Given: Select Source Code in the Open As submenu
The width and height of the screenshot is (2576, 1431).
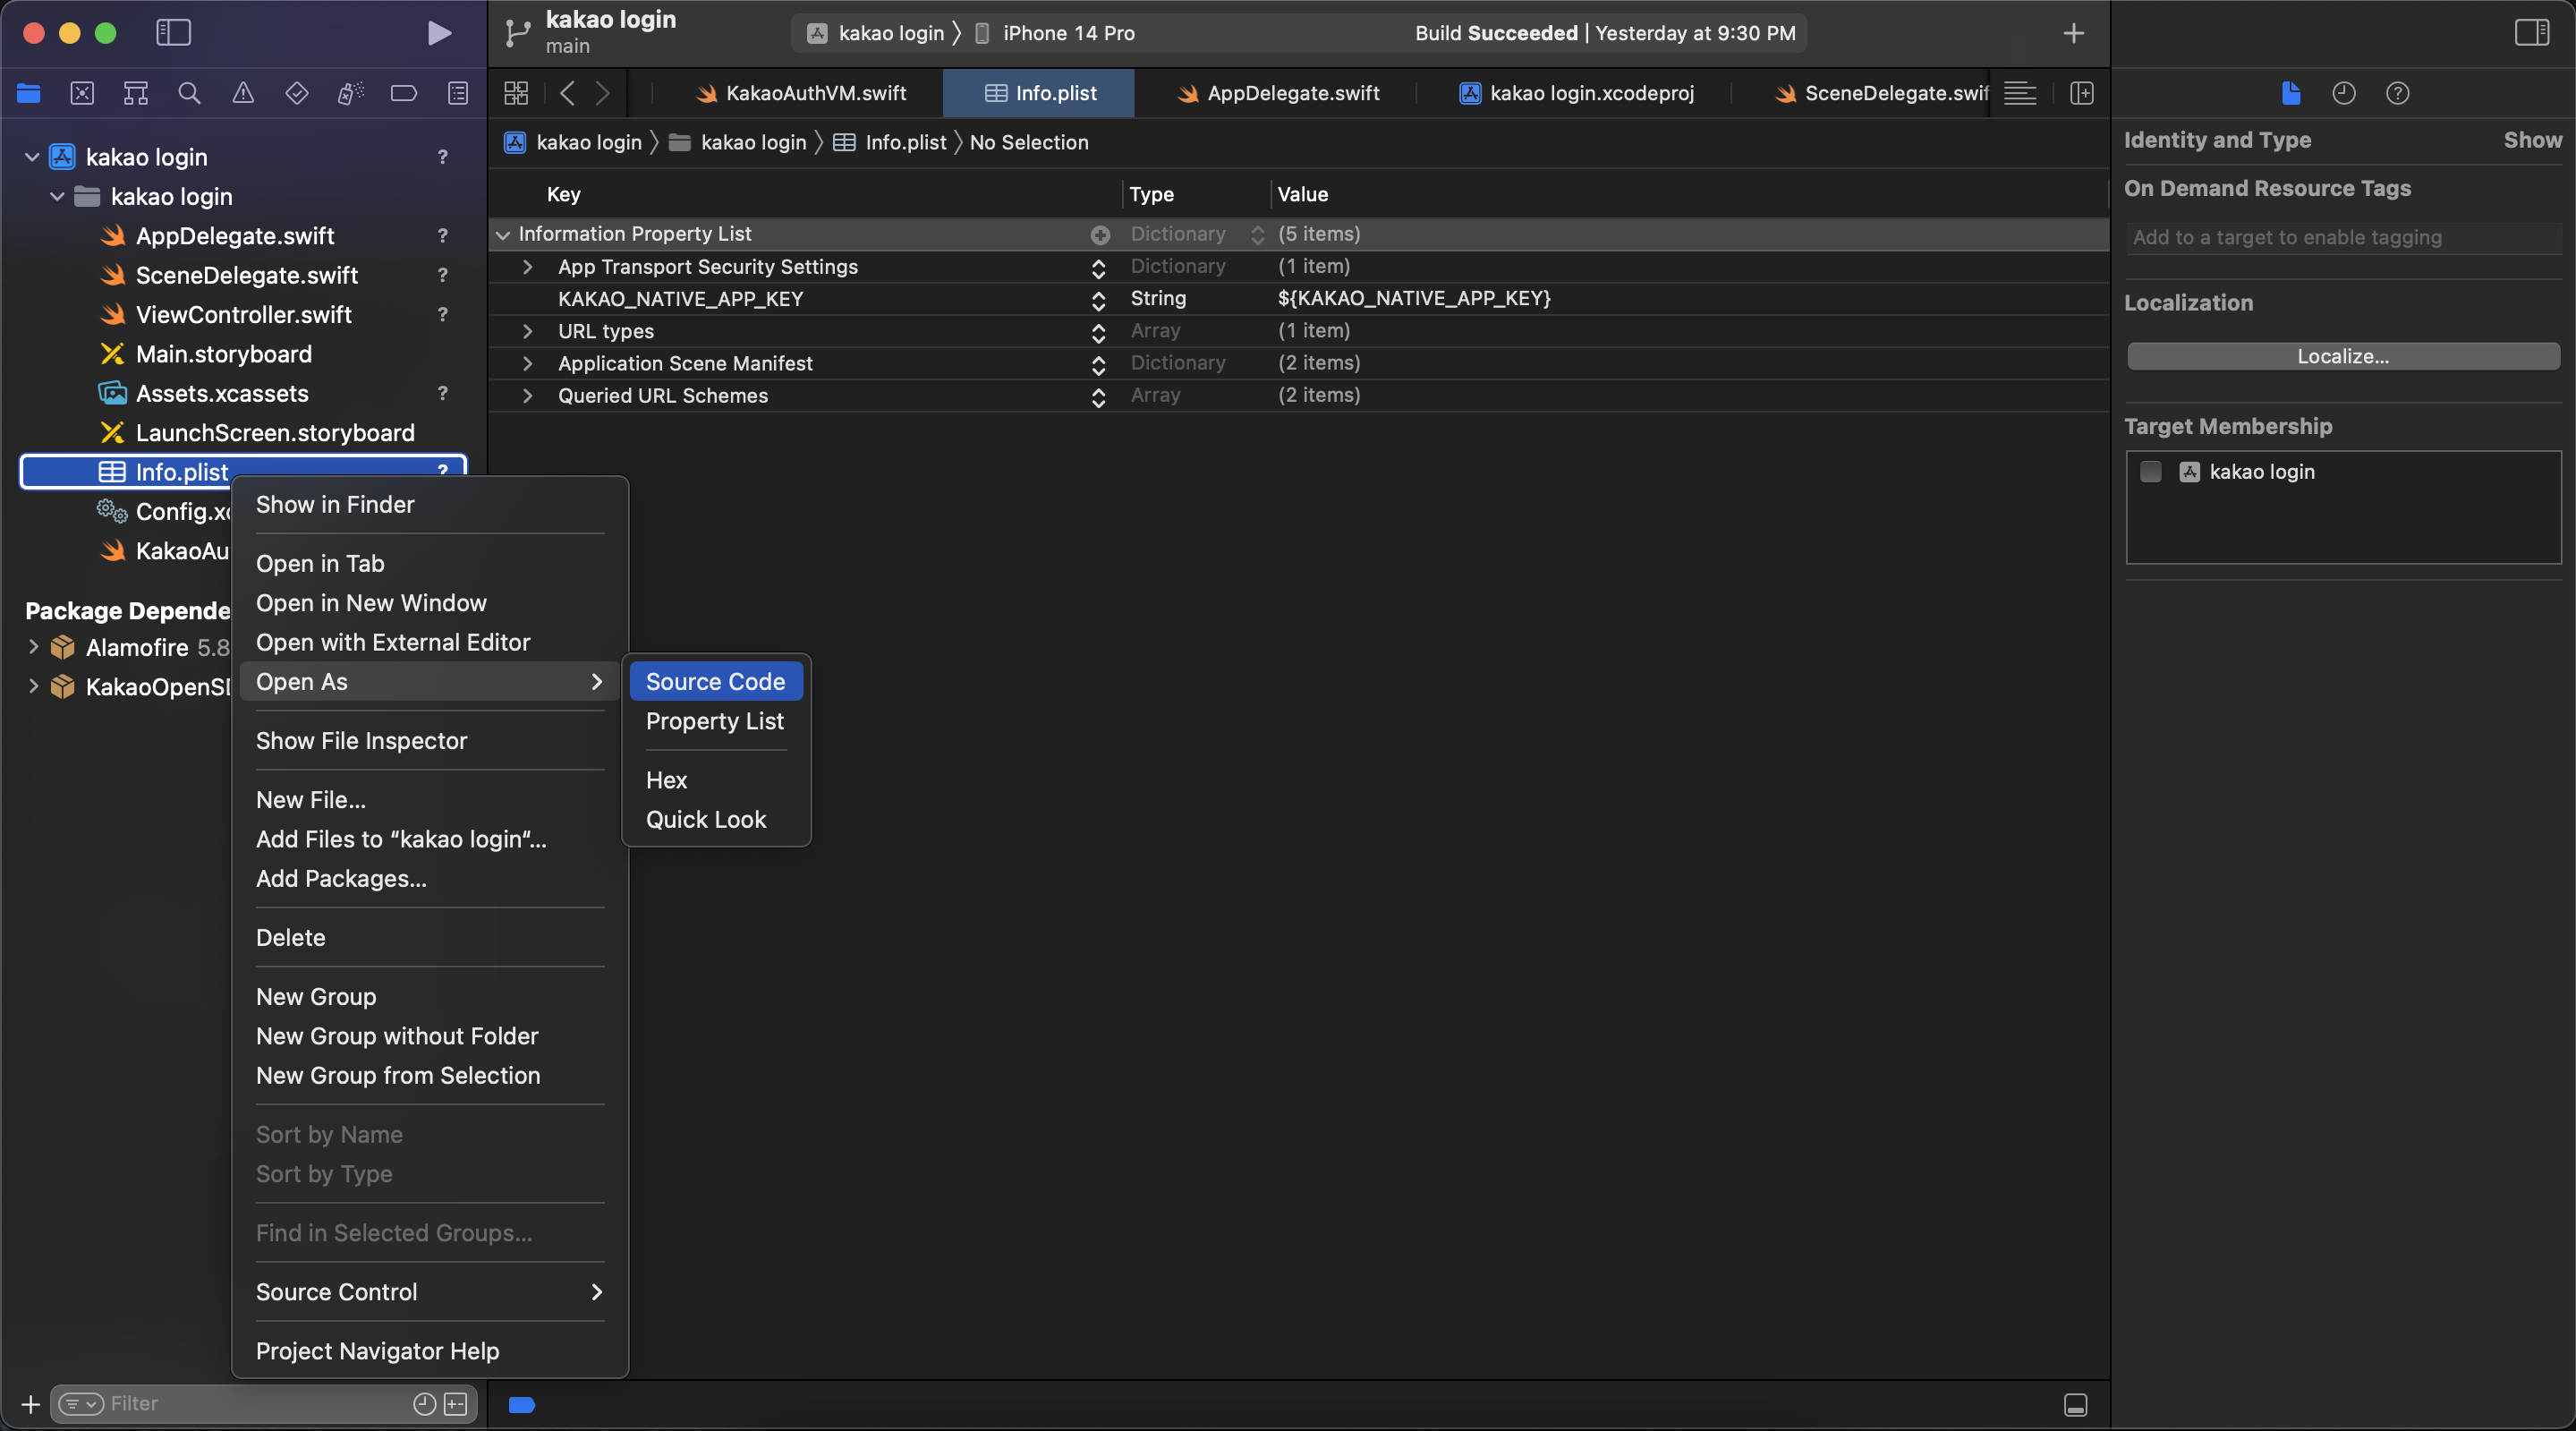Looking at the screenshot, I should click(x=715, y=682).
